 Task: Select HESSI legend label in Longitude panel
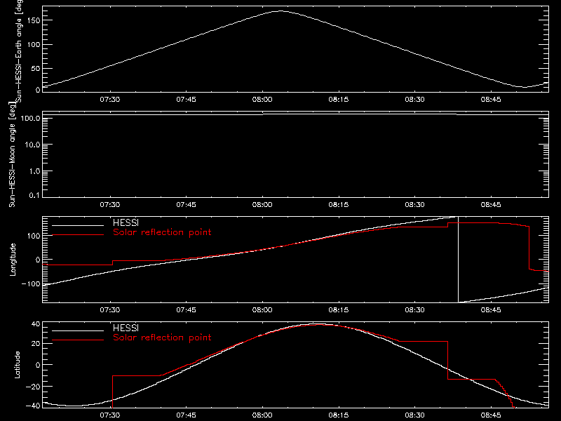pyautogui.click(x=126, y=222)
